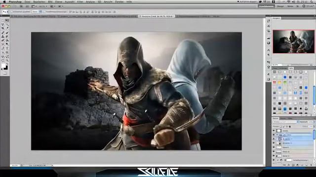Open the Deckkraft opacity slider arrow
Image resolution: width=316 pixels, height=177 pixels.
click(x=314, y=122)
